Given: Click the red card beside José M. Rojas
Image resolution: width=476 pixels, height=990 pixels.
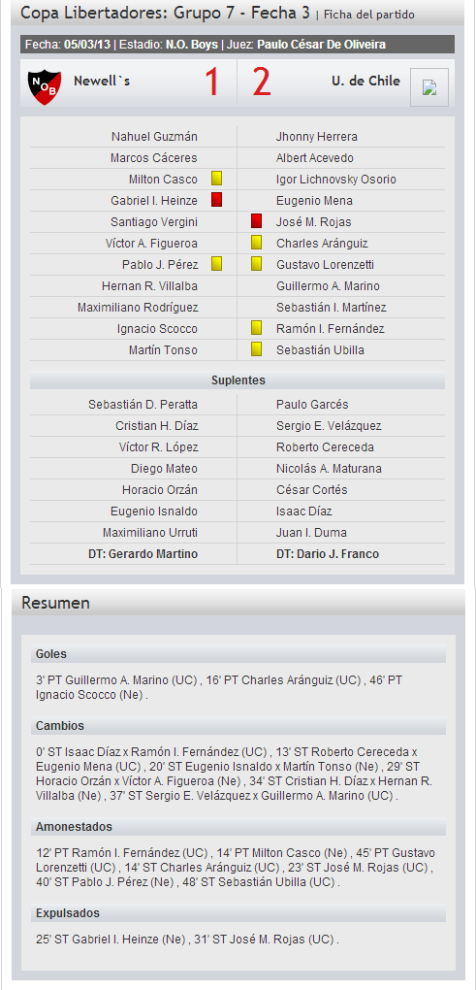Looking at the screenshot, I should pyautogui.click(x=256, y=221).
